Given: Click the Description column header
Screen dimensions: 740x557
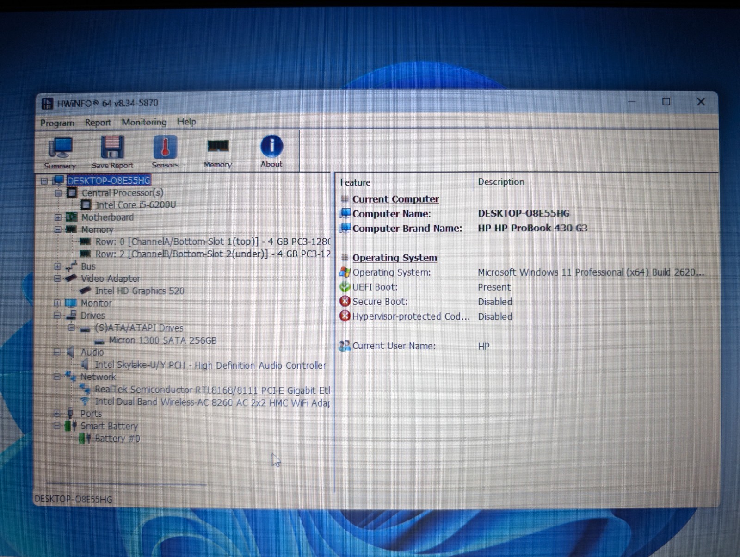Looking at the screenshot, I should (x=501, y=182).
